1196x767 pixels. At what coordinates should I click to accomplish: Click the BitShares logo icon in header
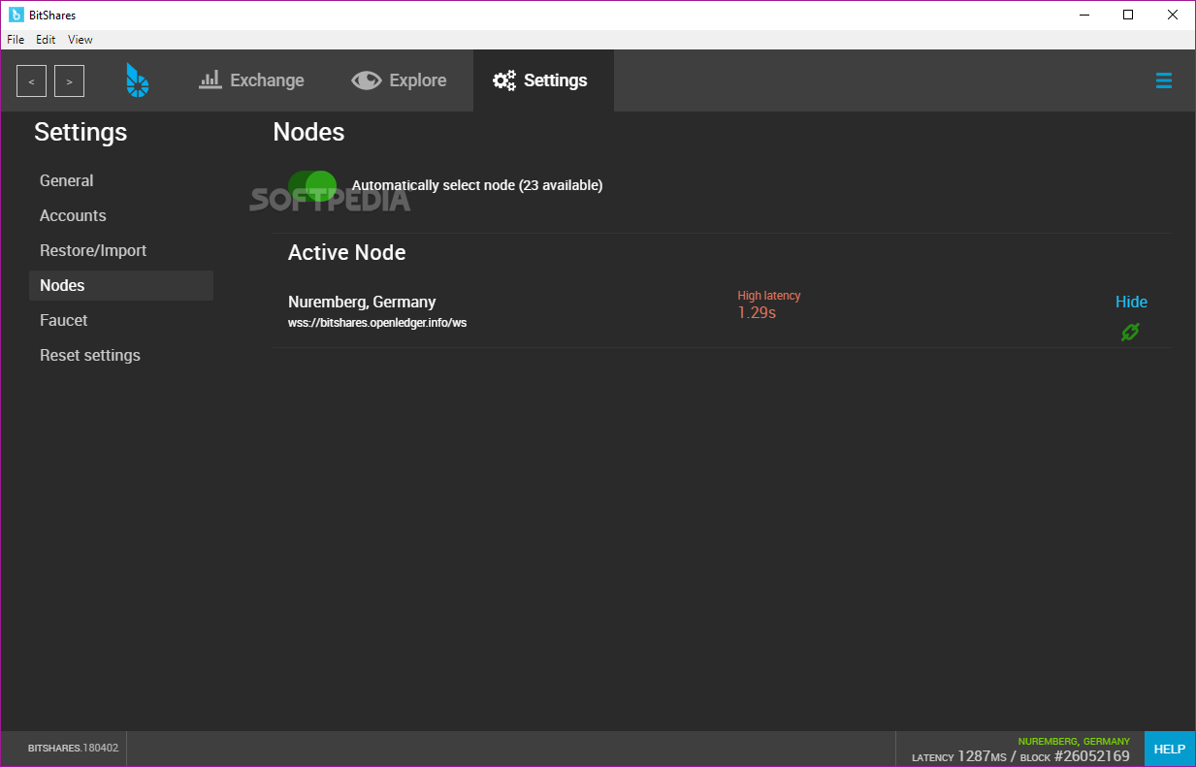point(138,80)
